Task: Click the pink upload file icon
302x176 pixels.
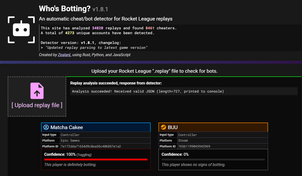Action: tap(37, 91)
